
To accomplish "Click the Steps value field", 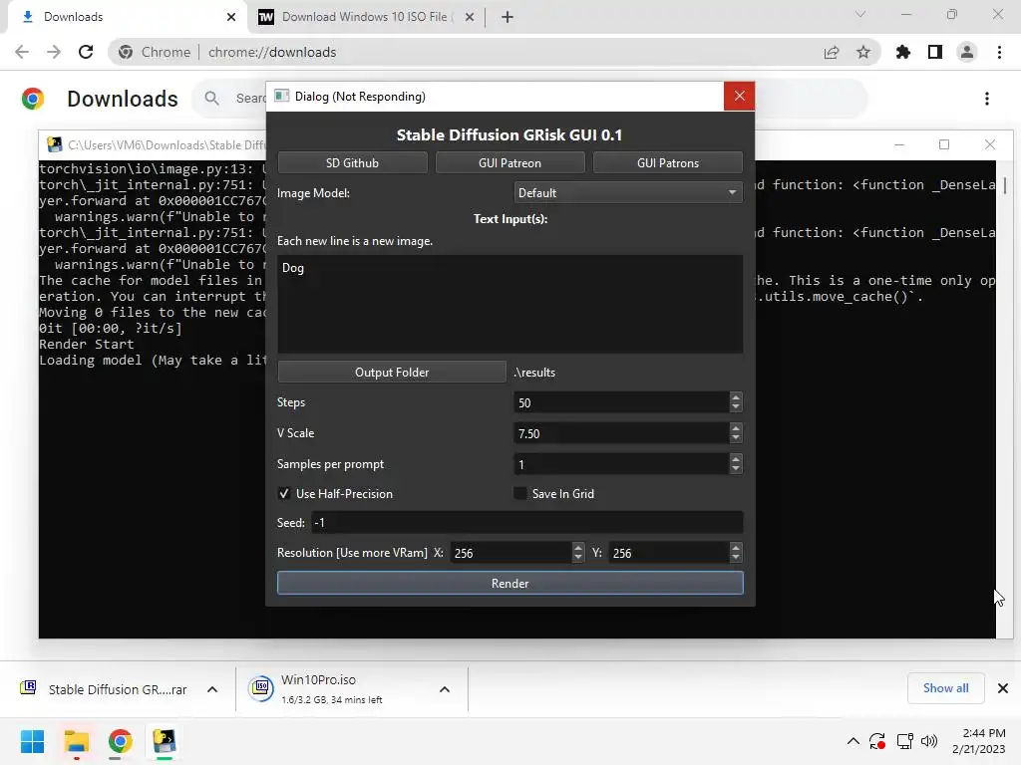I will click(621, 402).
